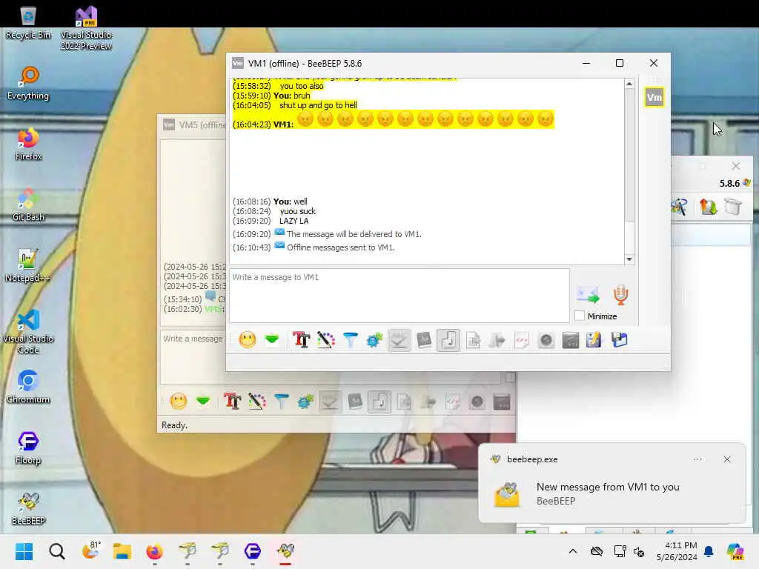Enable the Minimize checkbox
Image resolution: width=759 pixels, height=569 pixels.
(580, 316)
